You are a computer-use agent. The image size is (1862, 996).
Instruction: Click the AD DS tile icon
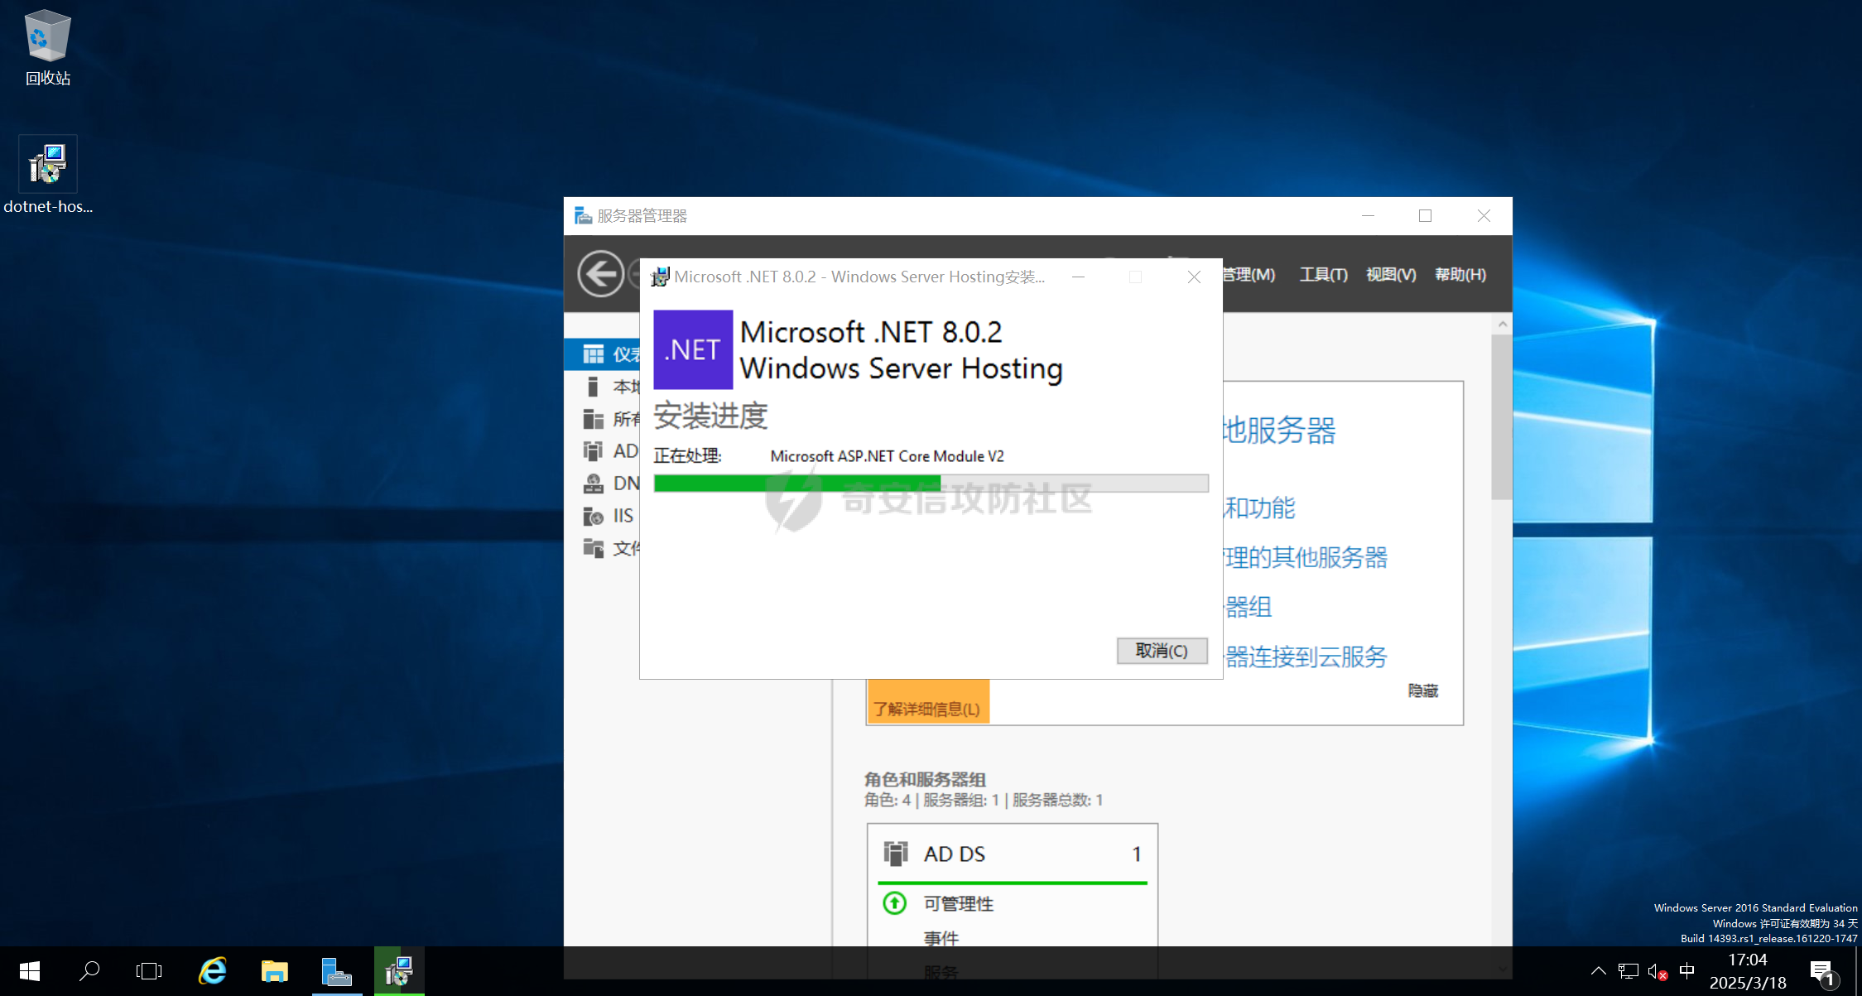896,853
